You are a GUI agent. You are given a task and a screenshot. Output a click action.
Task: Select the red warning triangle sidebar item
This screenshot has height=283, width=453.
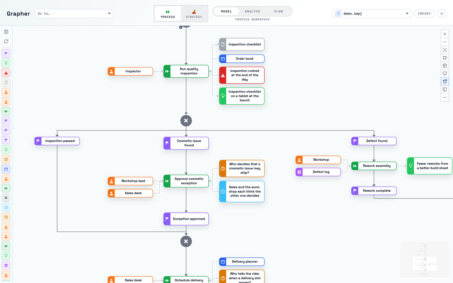point(6,73)
